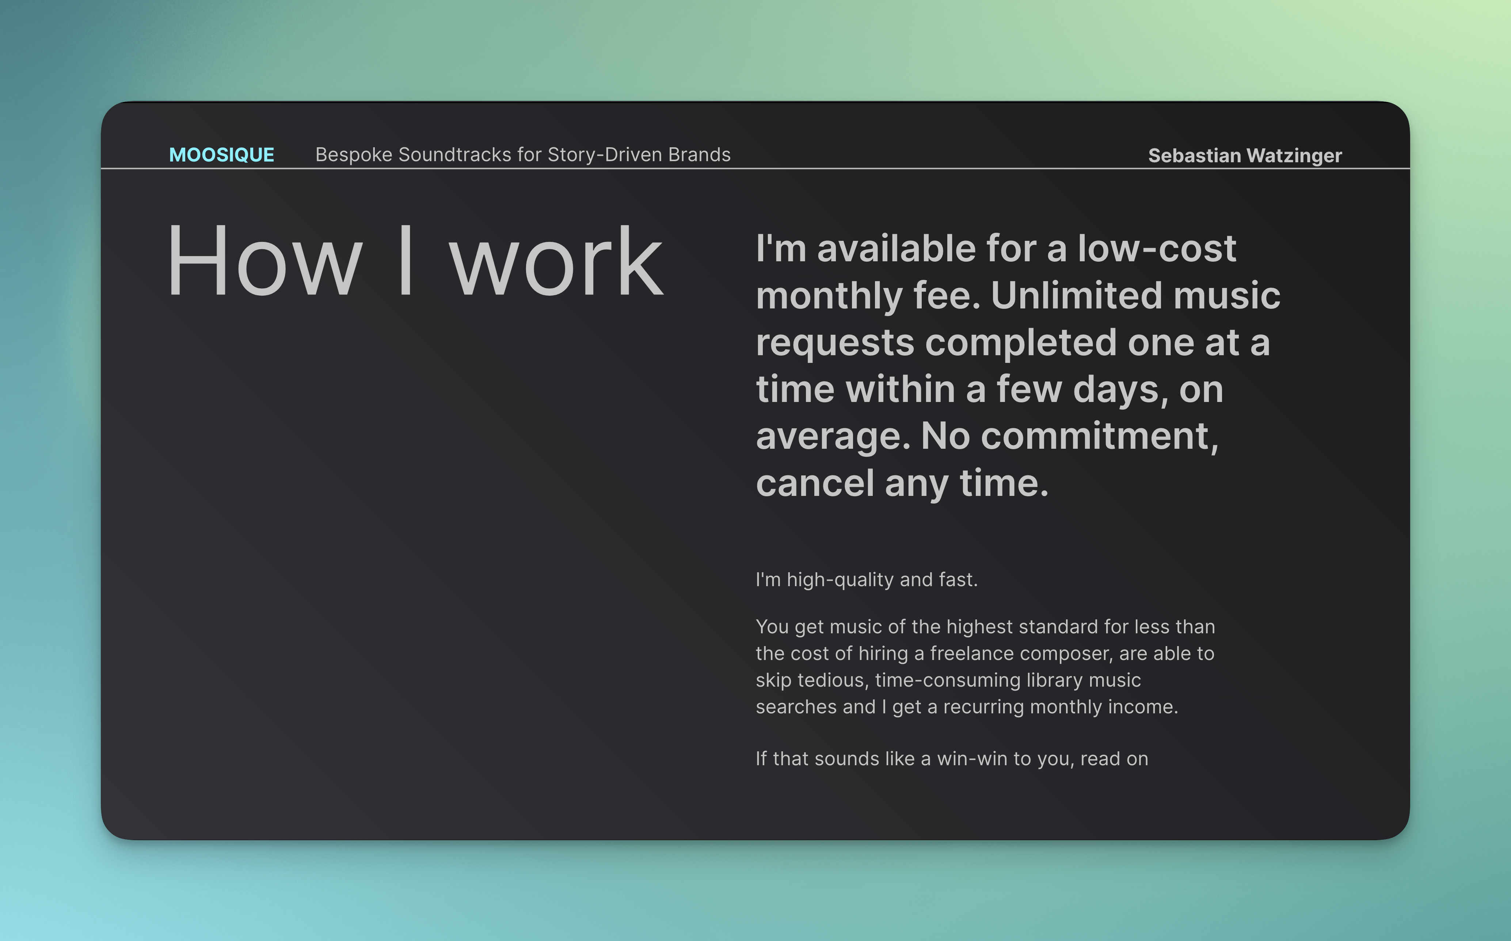Click the MOOSIQUE logo link

(x=221, y=154)
